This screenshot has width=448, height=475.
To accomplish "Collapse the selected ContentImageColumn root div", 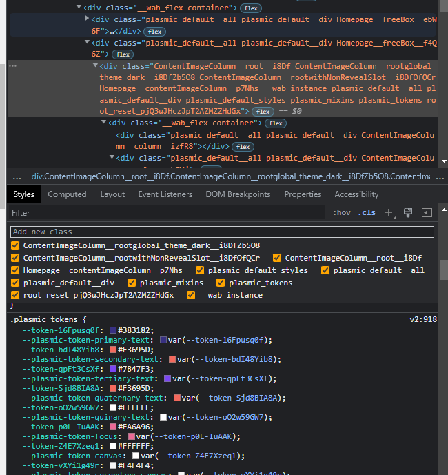I will pos(95,66).
